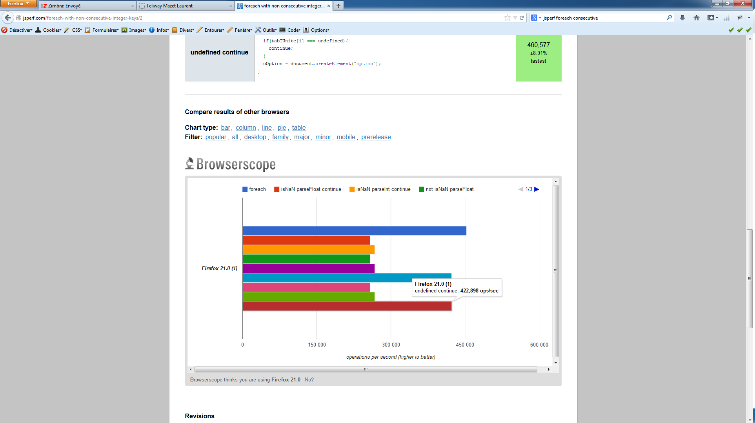Select bar chart type link

[226, 128]
